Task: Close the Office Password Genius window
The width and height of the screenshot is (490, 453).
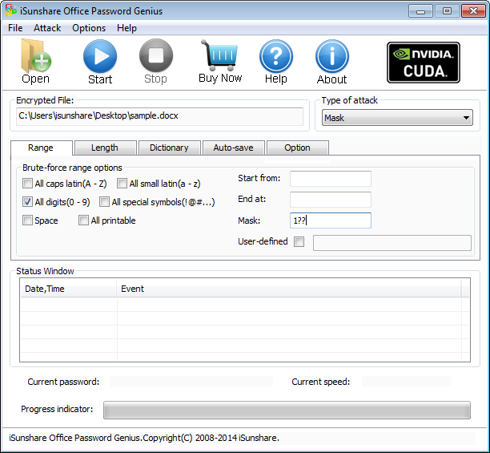Action: [x=473, y=11]
